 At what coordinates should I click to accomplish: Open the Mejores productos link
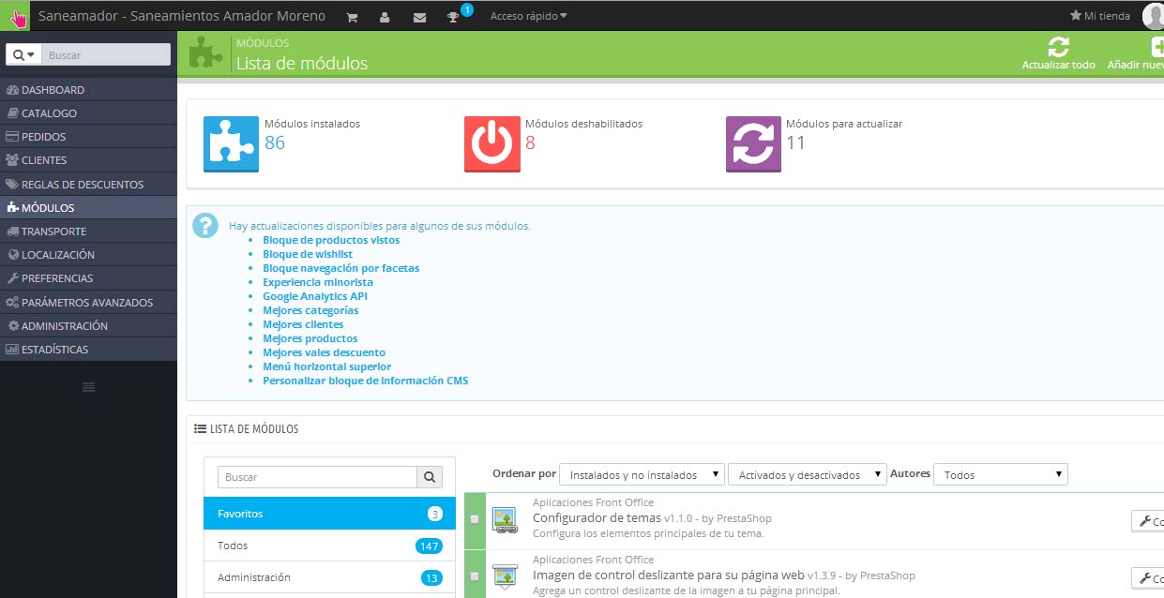pos(310,338)
